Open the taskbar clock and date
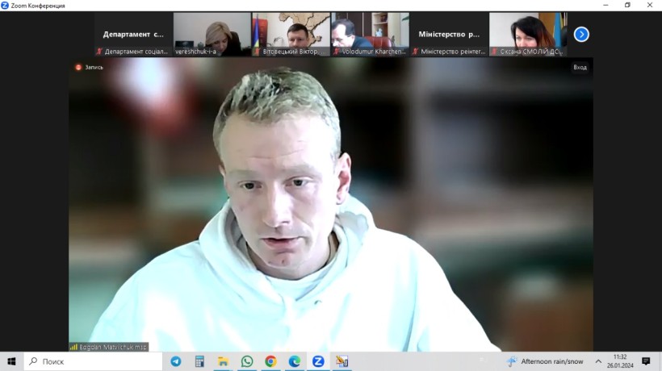The height and width of the screenshot is (371, 662). [x=620, y=361]
